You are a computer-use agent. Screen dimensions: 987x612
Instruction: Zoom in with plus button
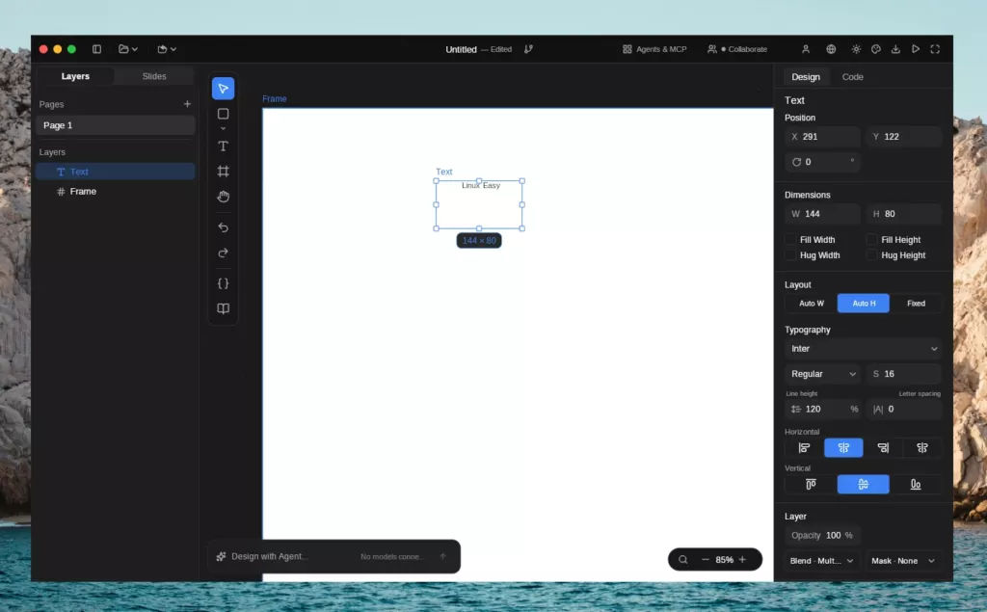click(x=743, y=559)
